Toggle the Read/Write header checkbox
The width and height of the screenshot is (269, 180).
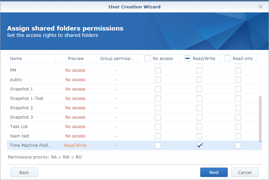[187, 58]
